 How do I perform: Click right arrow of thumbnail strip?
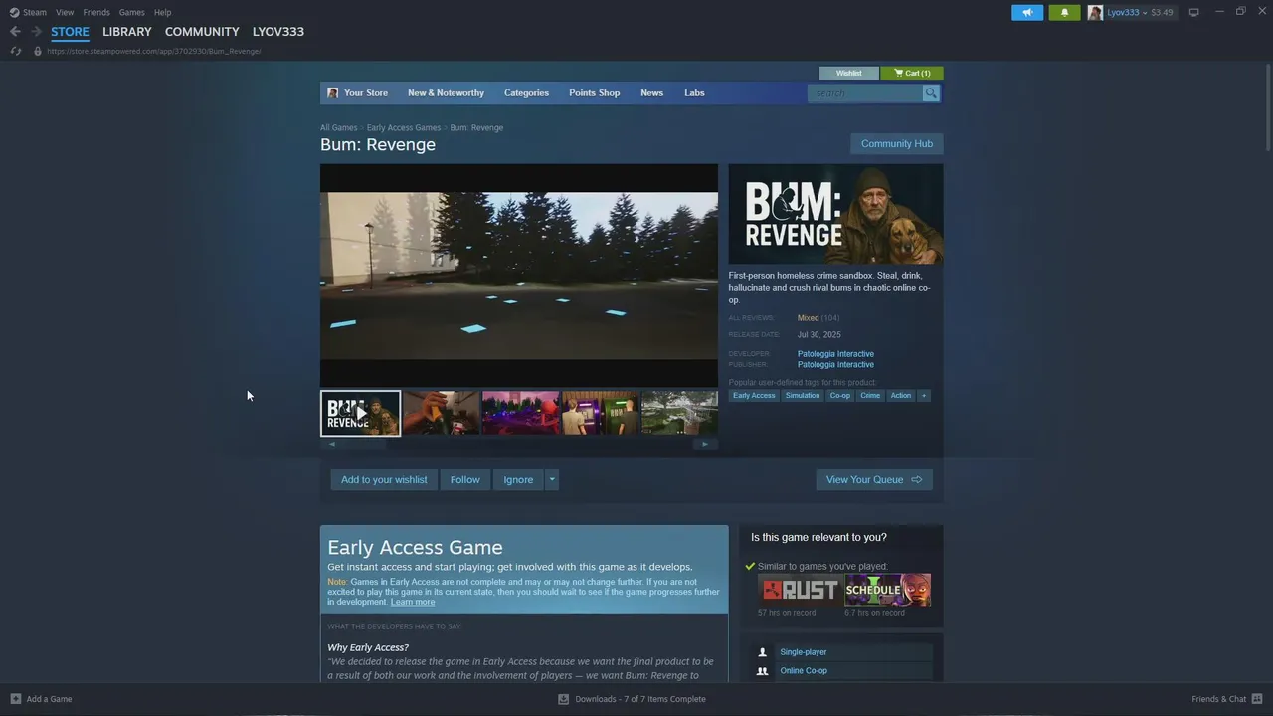(x=705, y=444)
